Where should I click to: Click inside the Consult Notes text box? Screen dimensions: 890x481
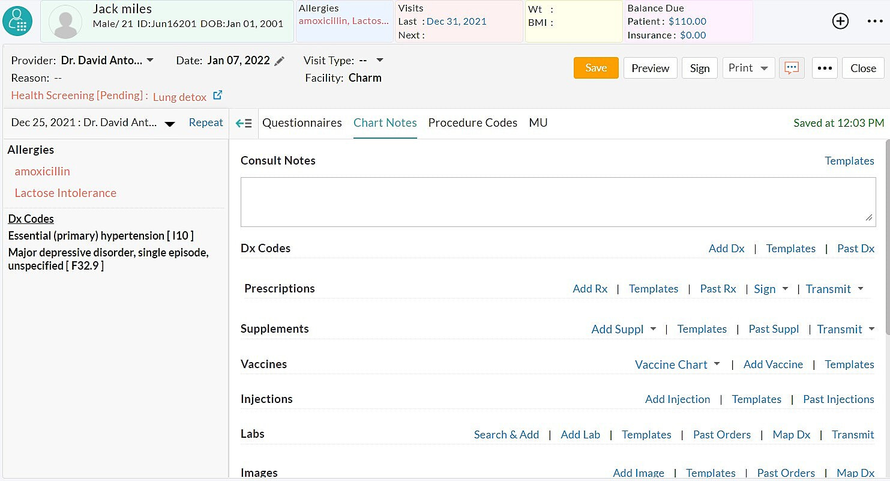click(x=558, y=202)
